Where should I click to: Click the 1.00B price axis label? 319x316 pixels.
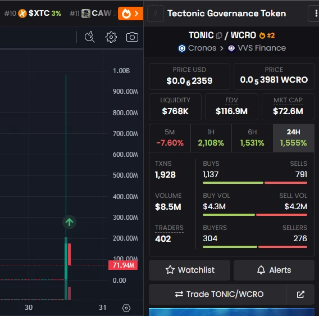coord(121,71)
